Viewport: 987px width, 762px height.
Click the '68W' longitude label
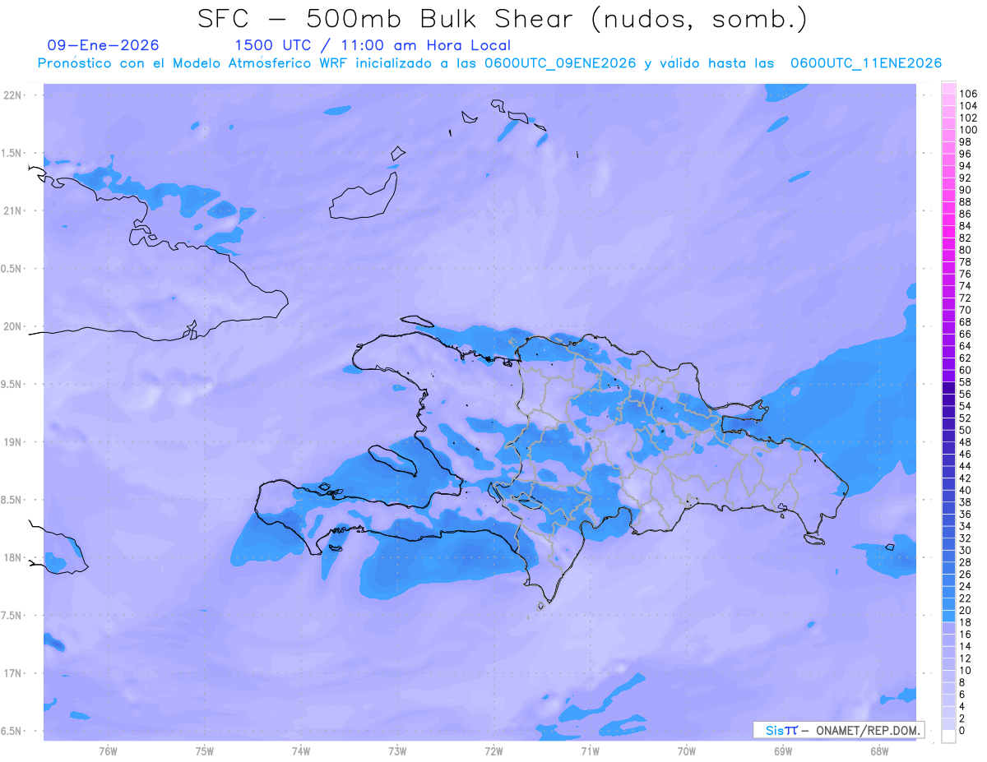pos(879,751)
